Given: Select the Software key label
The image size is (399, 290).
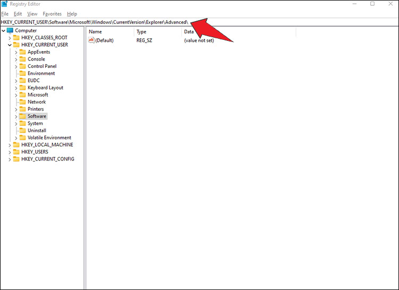Looking at the screenshot, I should point(37,116).
